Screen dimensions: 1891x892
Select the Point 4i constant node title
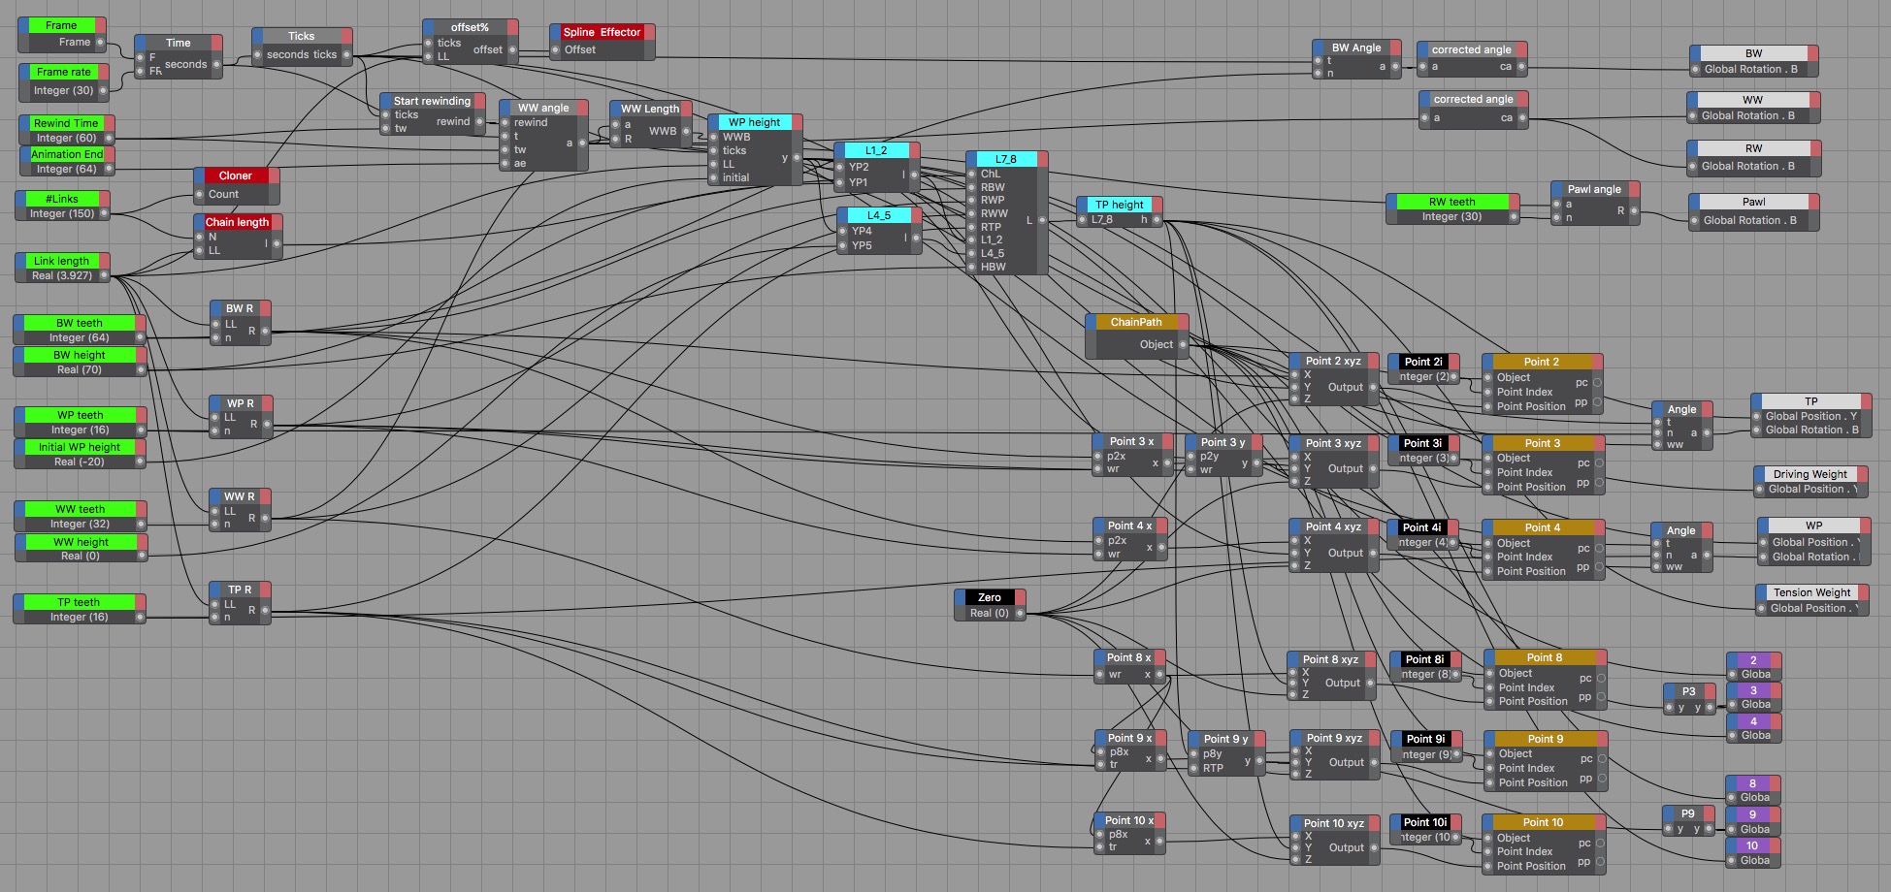tap(1421, 527)
